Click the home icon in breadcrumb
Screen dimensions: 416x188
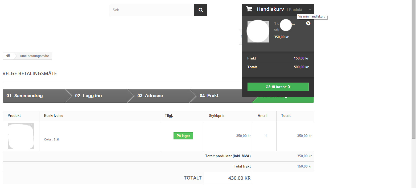8,56
